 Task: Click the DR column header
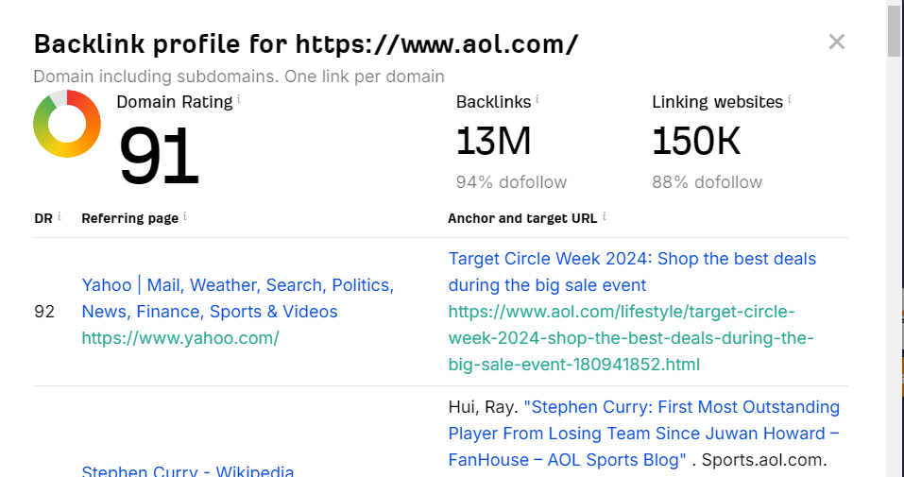43,218
